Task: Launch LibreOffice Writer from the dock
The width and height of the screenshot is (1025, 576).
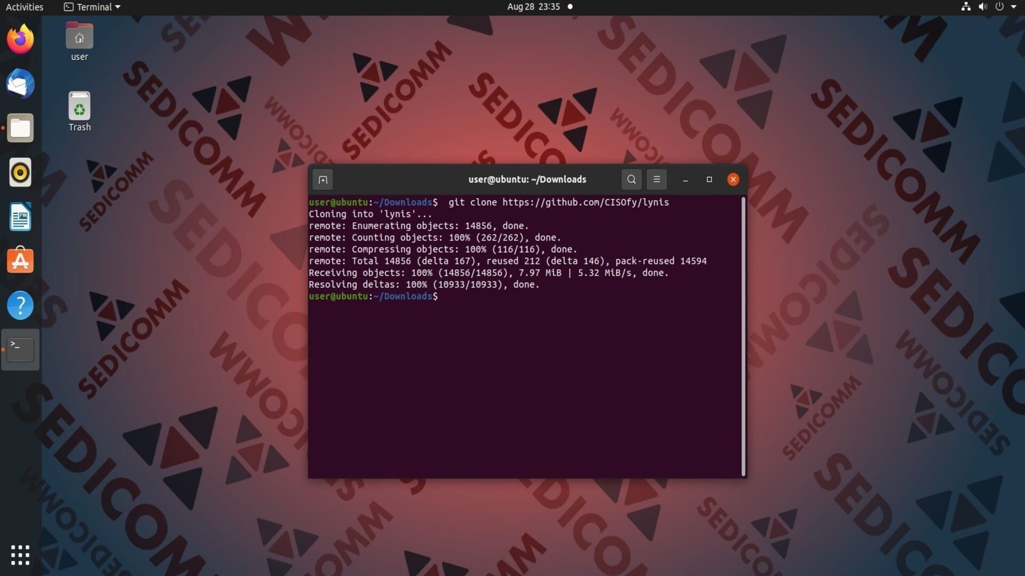Action: point(20,217)
